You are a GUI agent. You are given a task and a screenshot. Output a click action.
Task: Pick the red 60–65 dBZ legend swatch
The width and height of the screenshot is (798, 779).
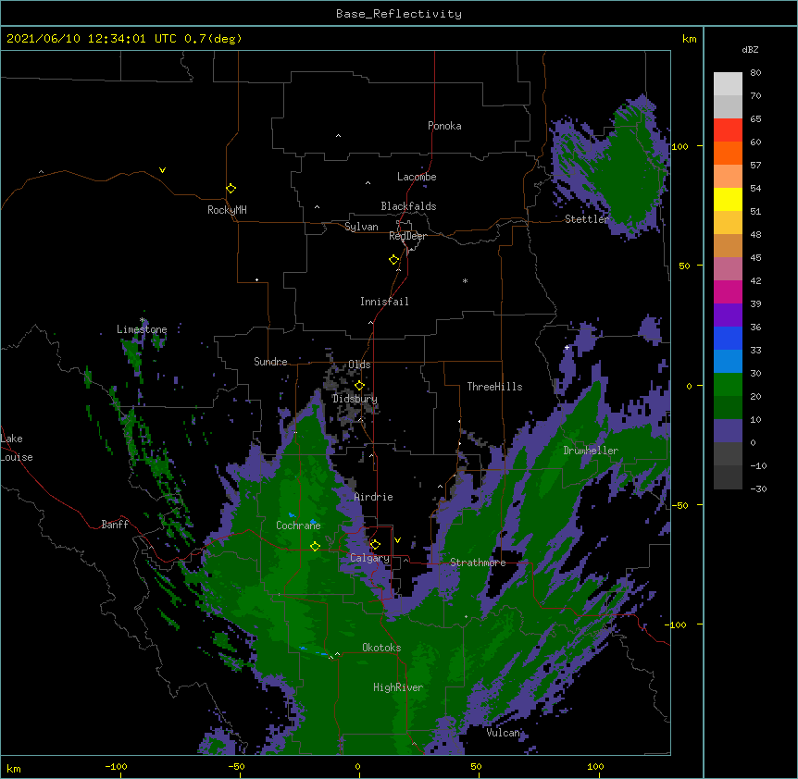point(728,130)
